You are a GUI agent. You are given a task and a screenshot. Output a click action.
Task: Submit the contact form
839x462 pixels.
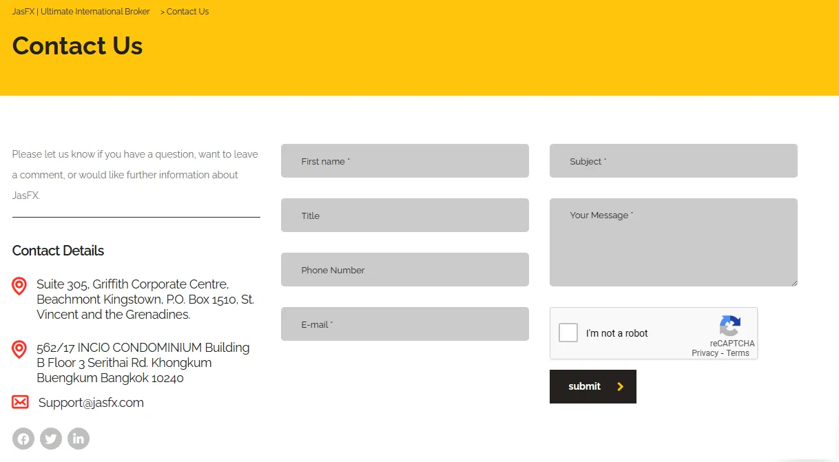coord(593,386)
